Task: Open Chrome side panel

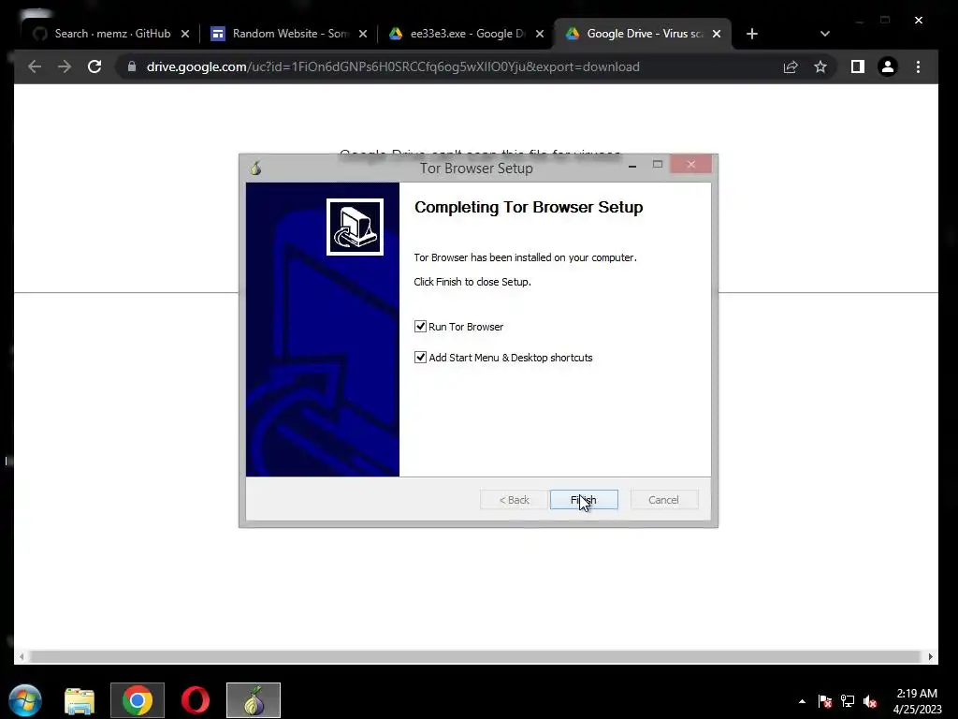Action: tap(858, 66)
